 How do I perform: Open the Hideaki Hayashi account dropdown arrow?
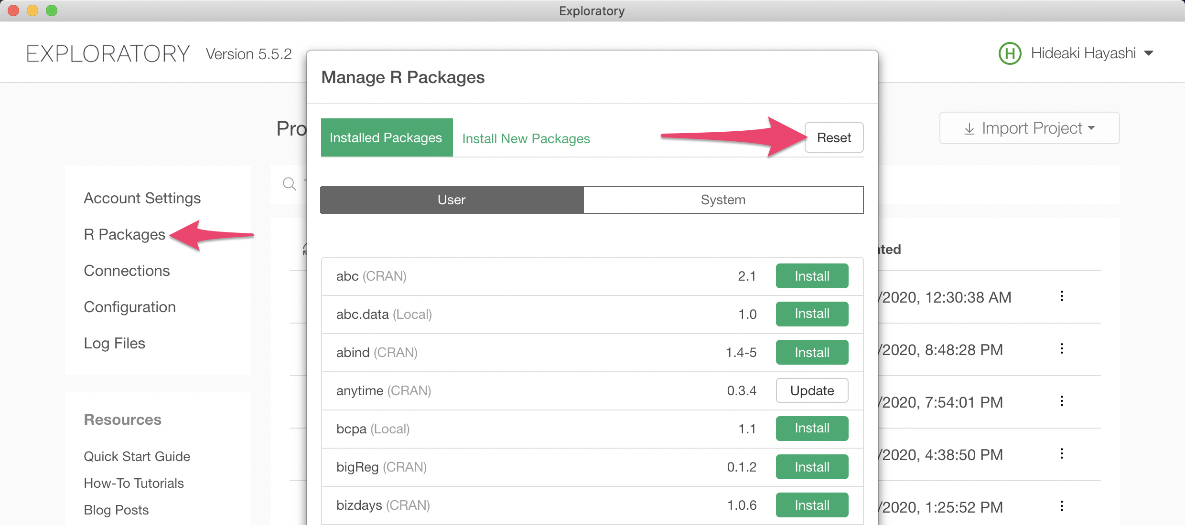1149,53
